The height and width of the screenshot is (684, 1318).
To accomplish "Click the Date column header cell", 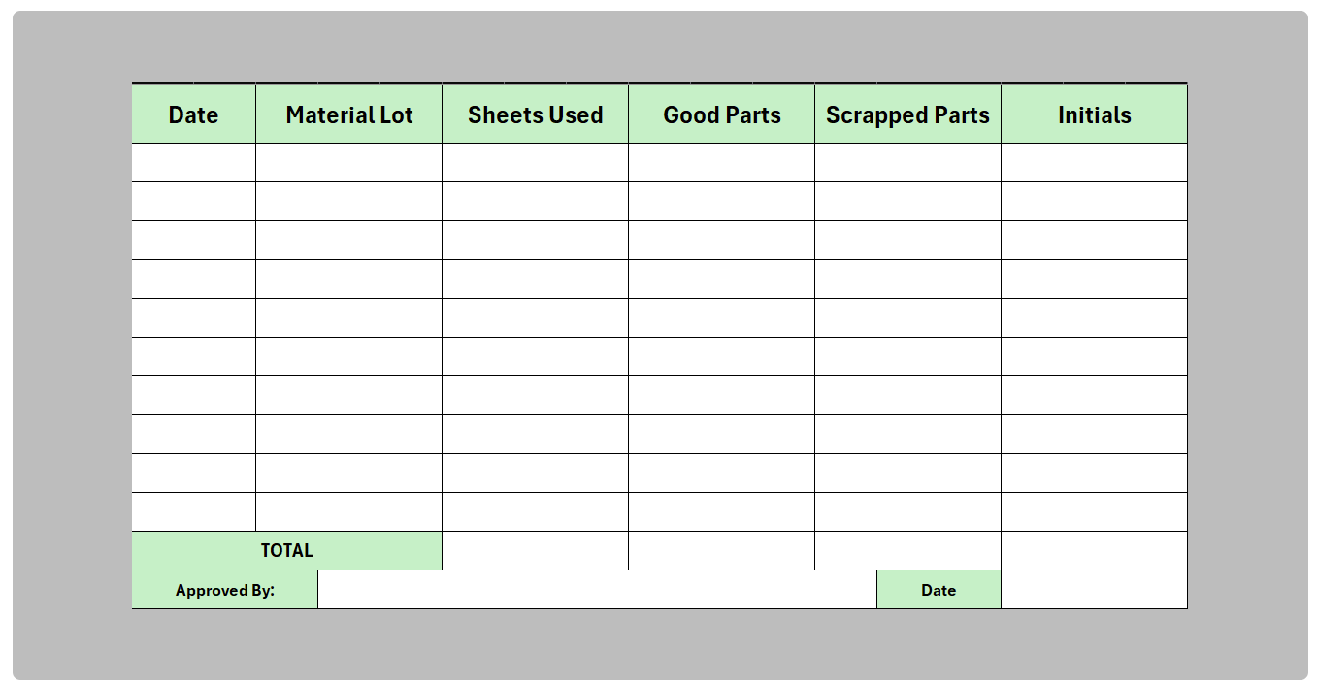I will pyautogui.click(x=193, y=114).
